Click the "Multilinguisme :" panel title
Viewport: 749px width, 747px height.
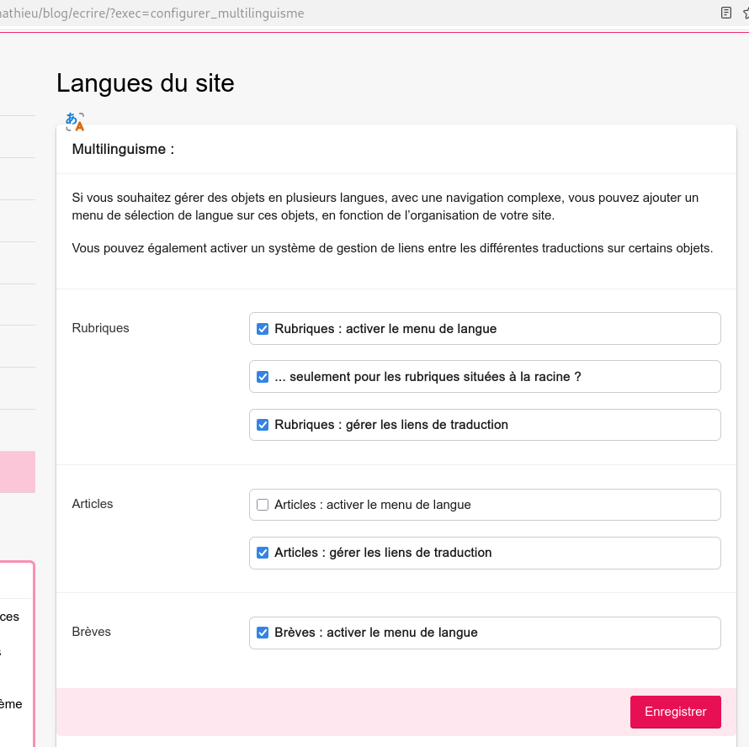(x=123, y=149)
